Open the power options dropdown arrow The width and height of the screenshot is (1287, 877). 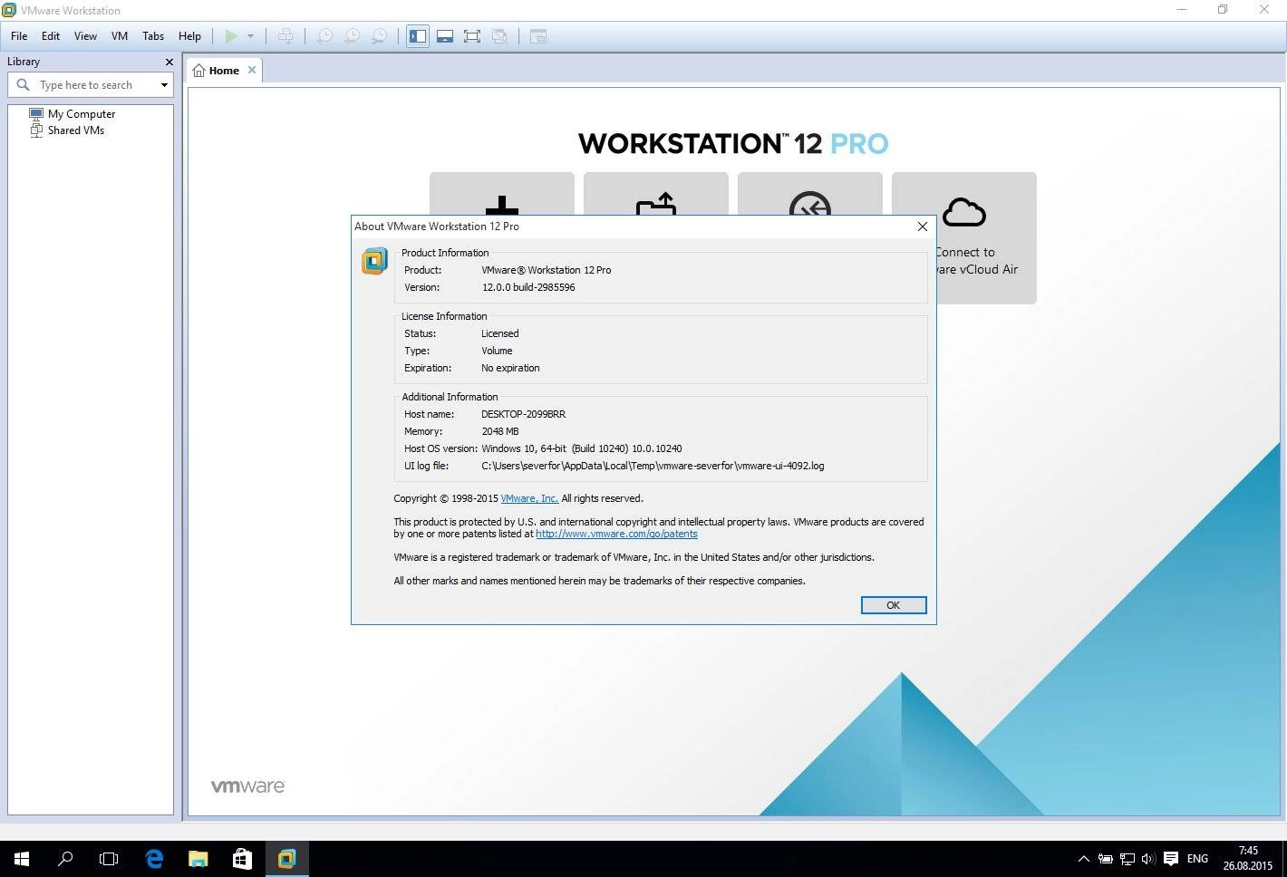pyautogui.click(x=250, y=36)
